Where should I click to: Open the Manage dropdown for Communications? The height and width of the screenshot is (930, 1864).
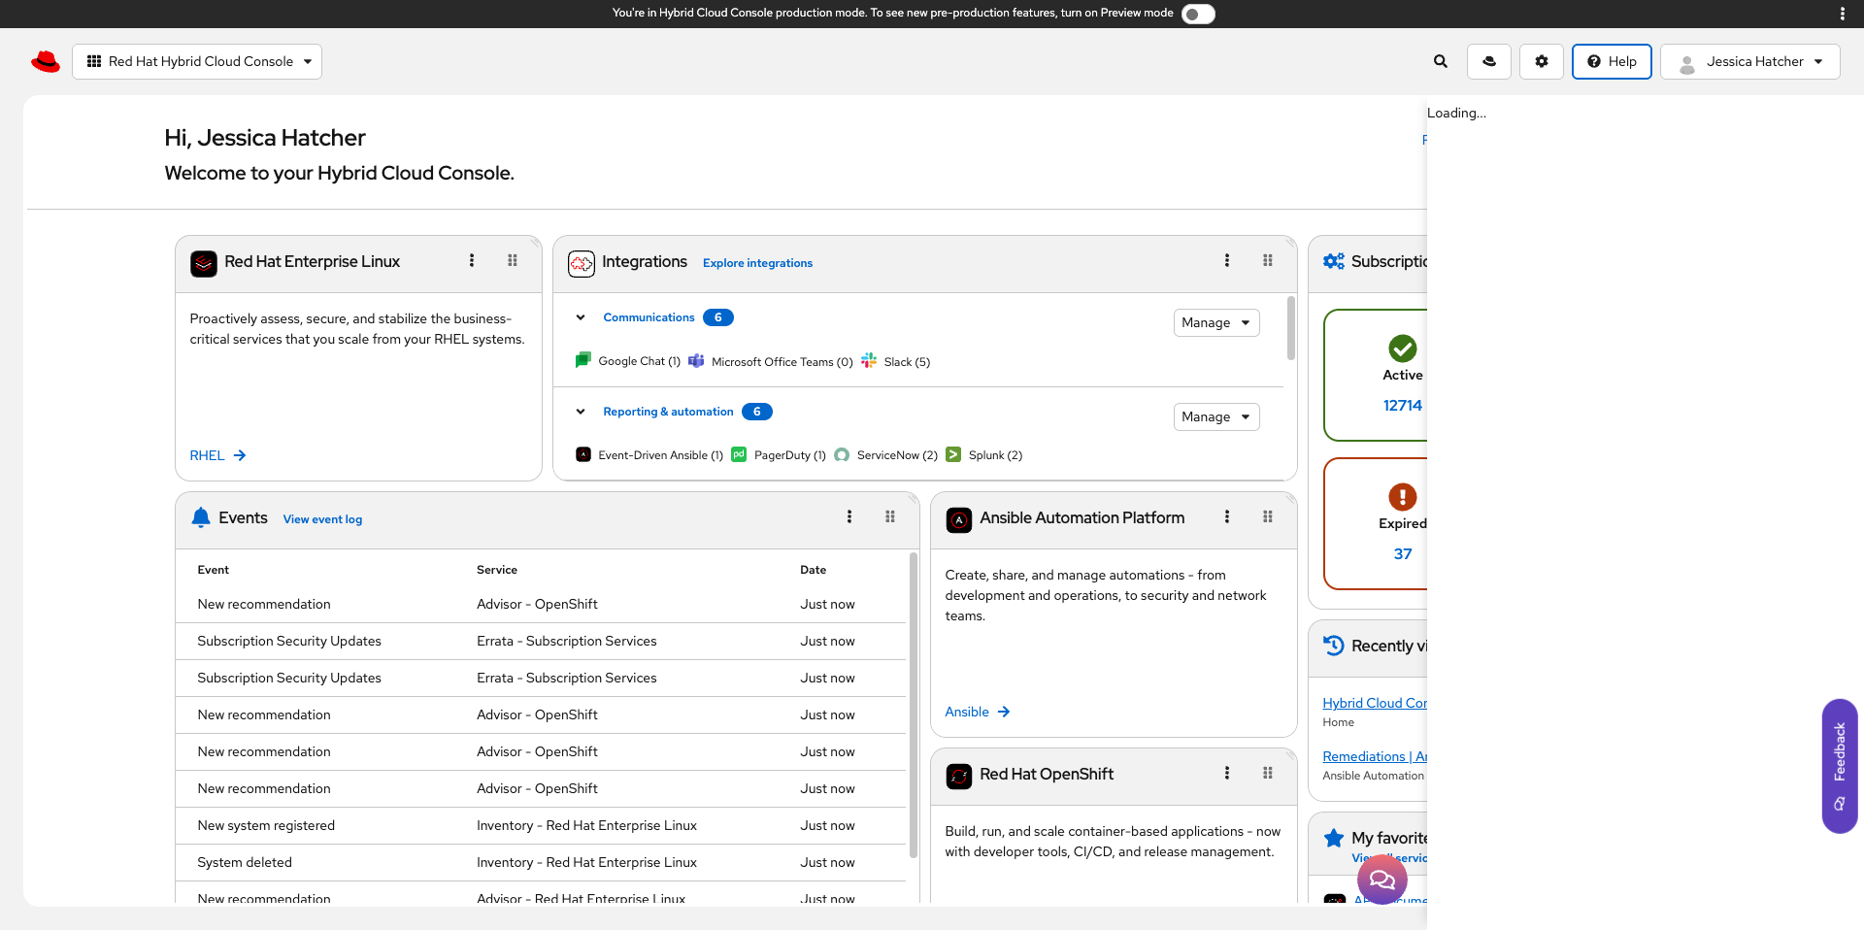click(x=1215, y=322)
